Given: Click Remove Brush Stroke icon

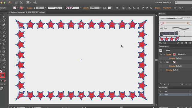Looking at the screenshot, I should pos(178,43).
